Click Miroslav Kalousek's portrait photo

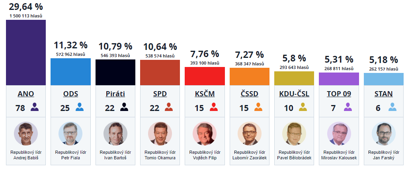(x=339, y=134)
